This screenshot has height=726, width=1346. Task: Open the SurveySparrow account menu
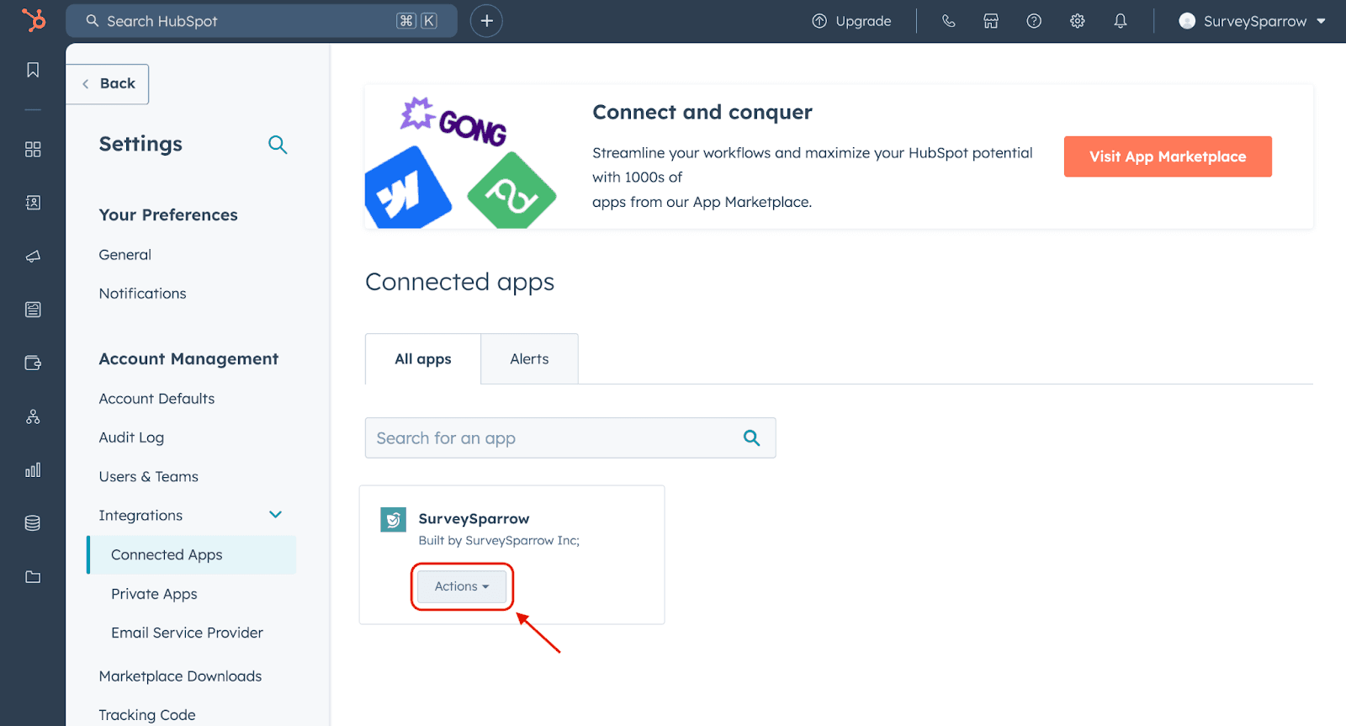[1253, 21]
